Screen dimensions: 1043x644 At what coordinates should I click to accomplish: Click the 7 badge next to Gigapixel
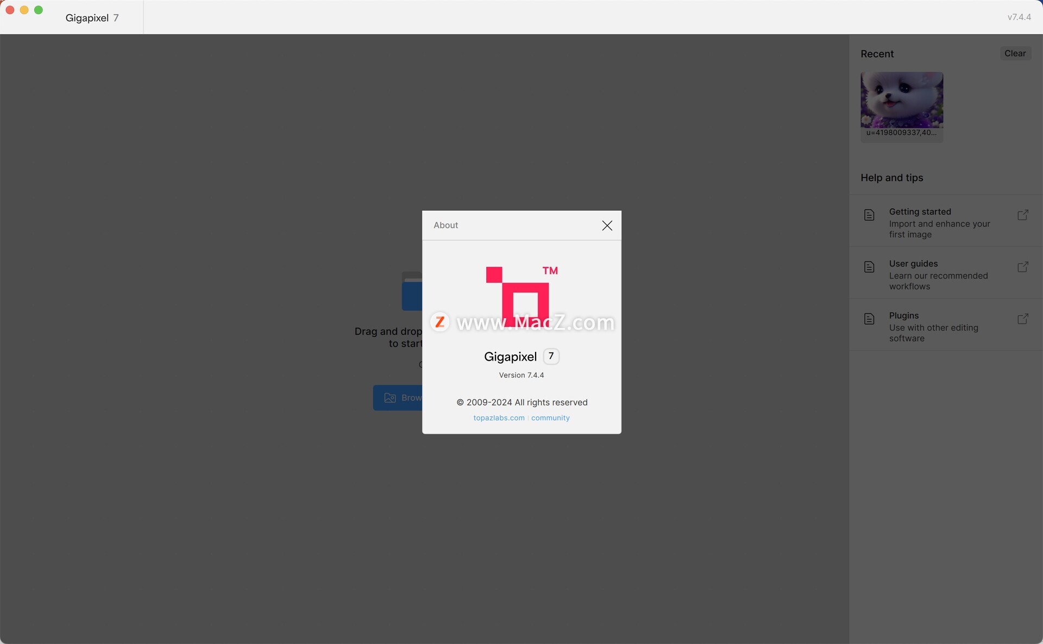pyautogui.click(x=551, y=356)
